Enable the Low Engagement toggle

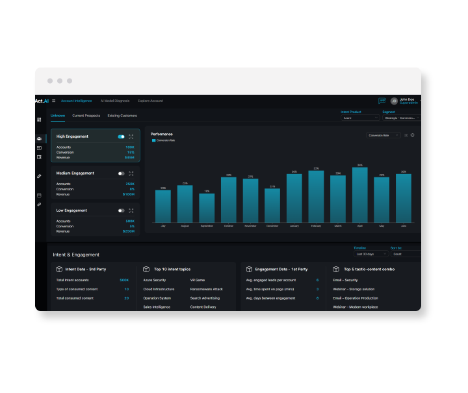click(121, 210)
